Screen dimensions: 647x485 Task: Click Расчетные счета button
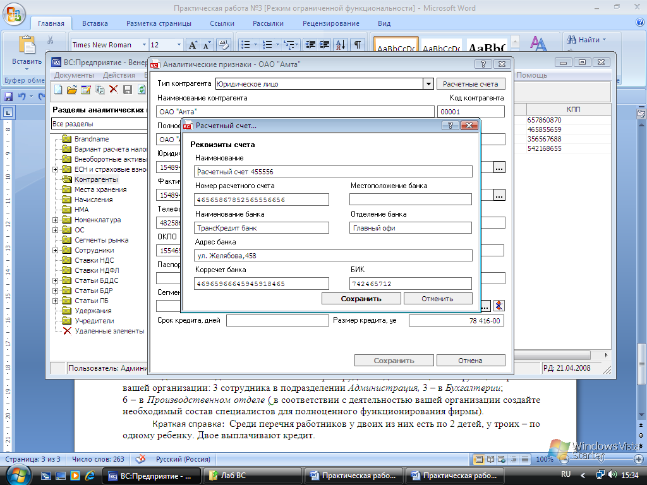tap(470, 84)
